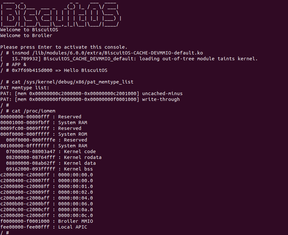
Task: Click the 'Kernel data' memory range line
Action: tap(51, 163)
